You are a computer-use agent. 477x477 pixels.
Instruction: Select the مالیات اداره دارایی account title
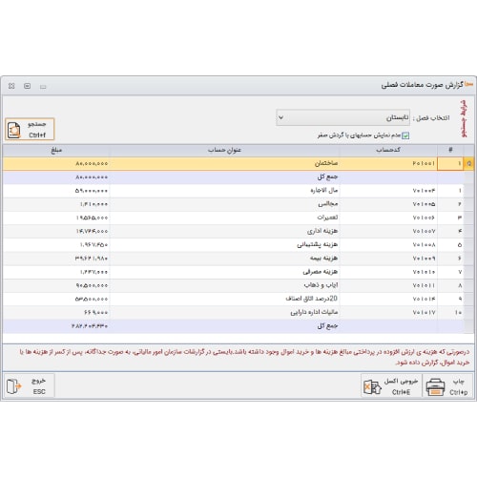[x=314, y=312]
